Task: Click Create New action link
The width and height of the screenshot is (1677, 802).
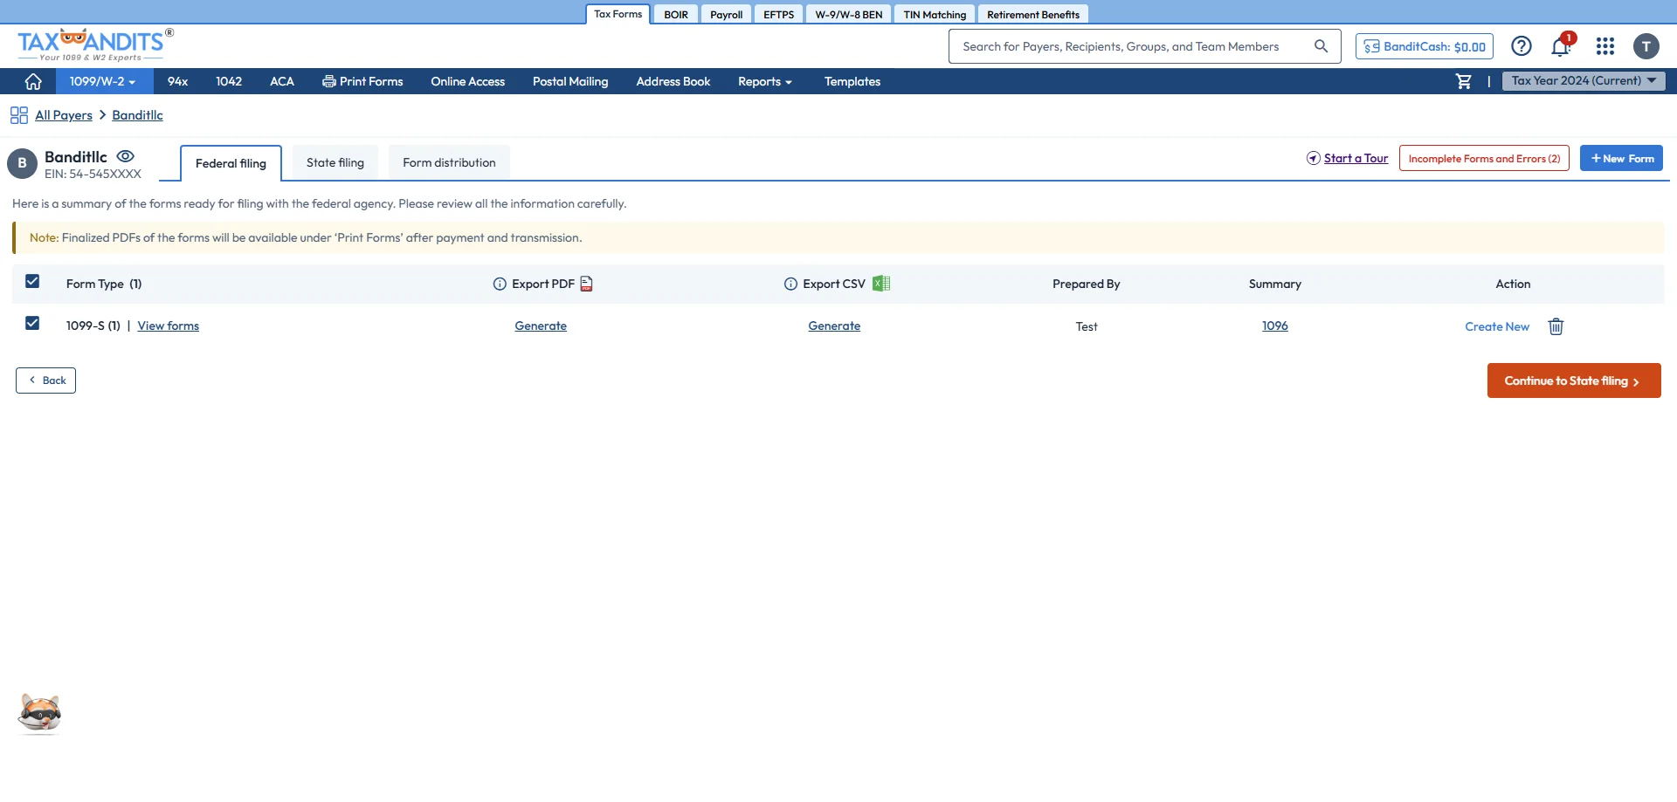Action: 1497,326
